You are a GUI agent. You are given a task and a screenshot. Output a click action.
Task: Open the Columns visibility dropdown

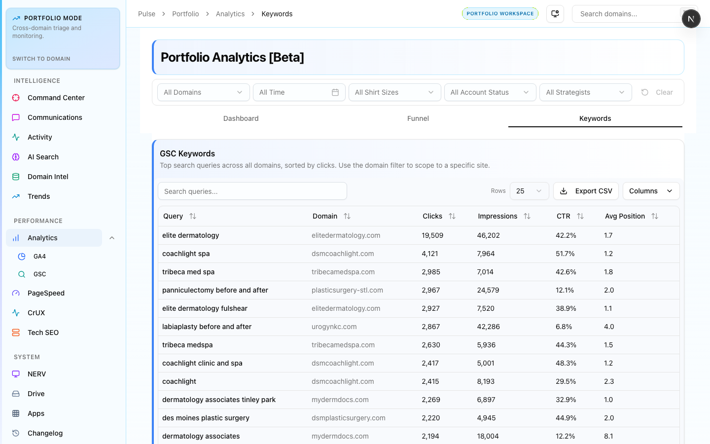(650, 191)
